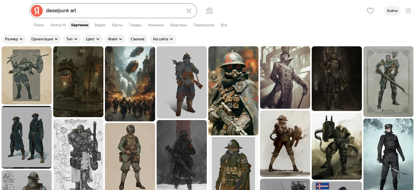Open the two dark-coated soldiers thumbnail

point(27,137)
